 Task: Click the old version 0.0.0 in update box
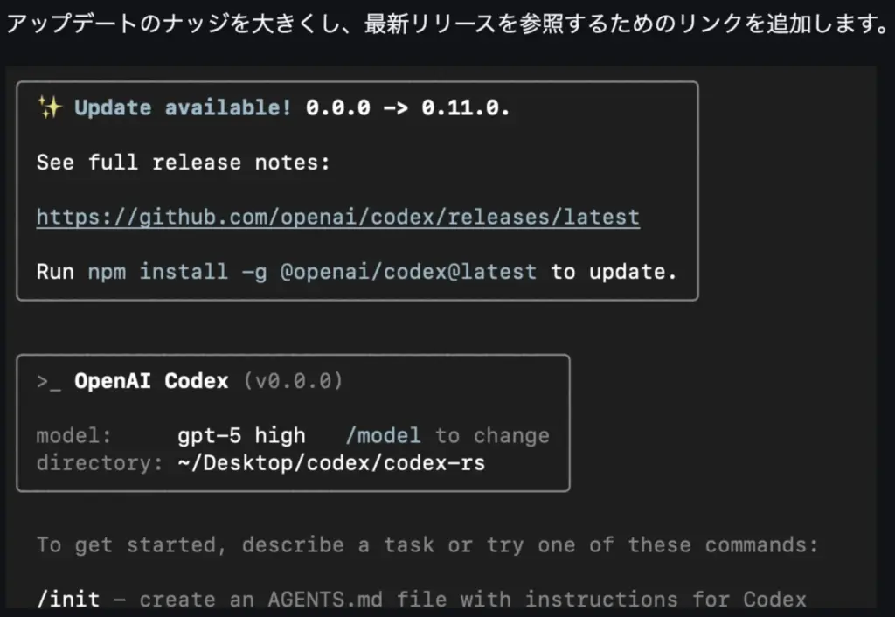tap(337, 108)
